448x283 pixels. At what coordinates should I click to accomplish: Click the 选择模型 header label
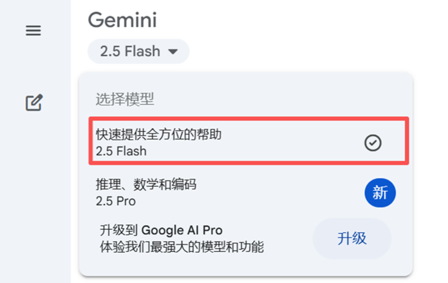124,100
